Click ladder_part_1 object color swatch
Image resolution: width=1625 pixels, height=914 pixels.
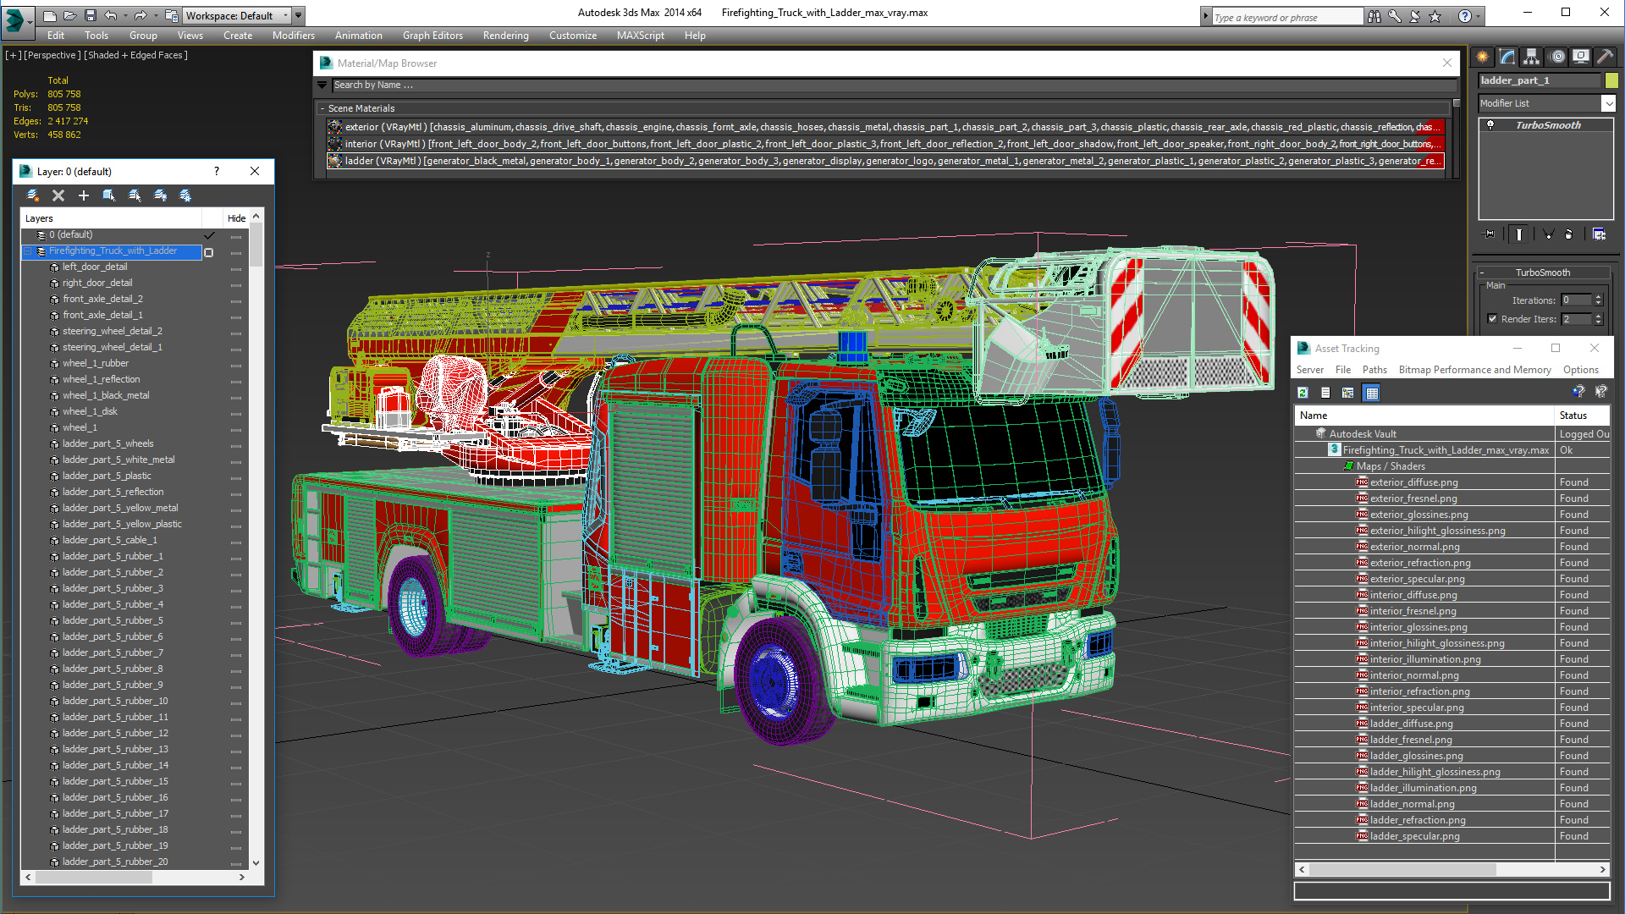tap(1611, 80)
